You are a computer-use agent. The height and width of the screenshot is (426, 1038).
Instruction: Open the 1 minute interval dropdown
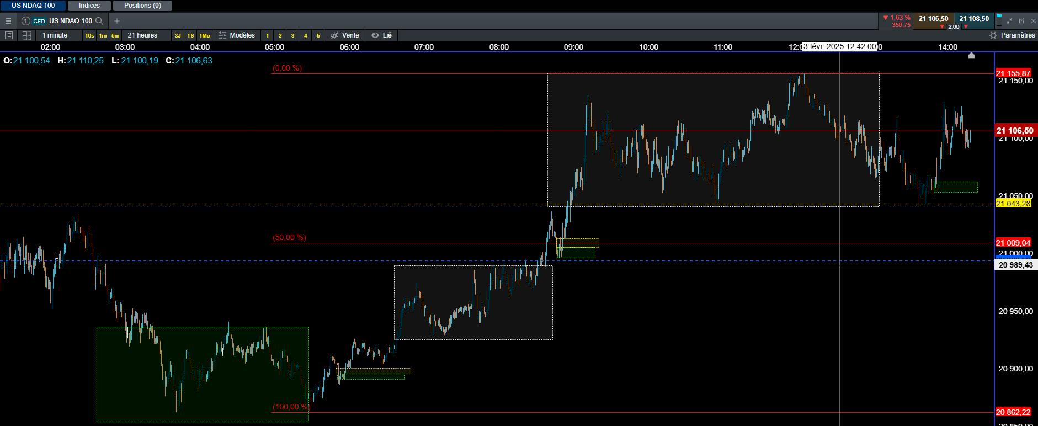55,35
